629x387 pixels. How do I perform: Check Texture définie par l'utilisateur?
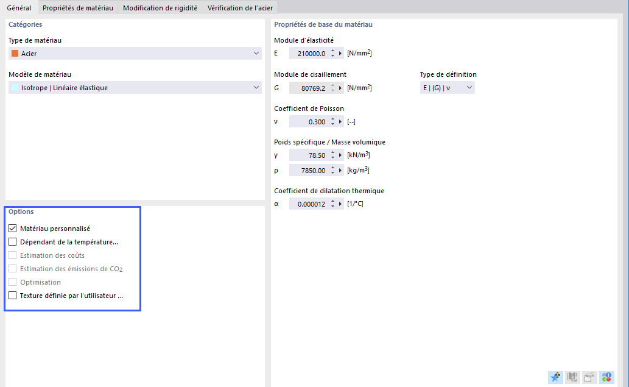tap(12, 295)
